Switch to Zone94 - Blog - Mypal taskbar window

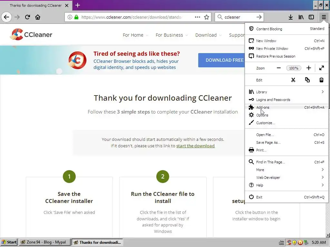pyautogui.click(x=44, y=242)
